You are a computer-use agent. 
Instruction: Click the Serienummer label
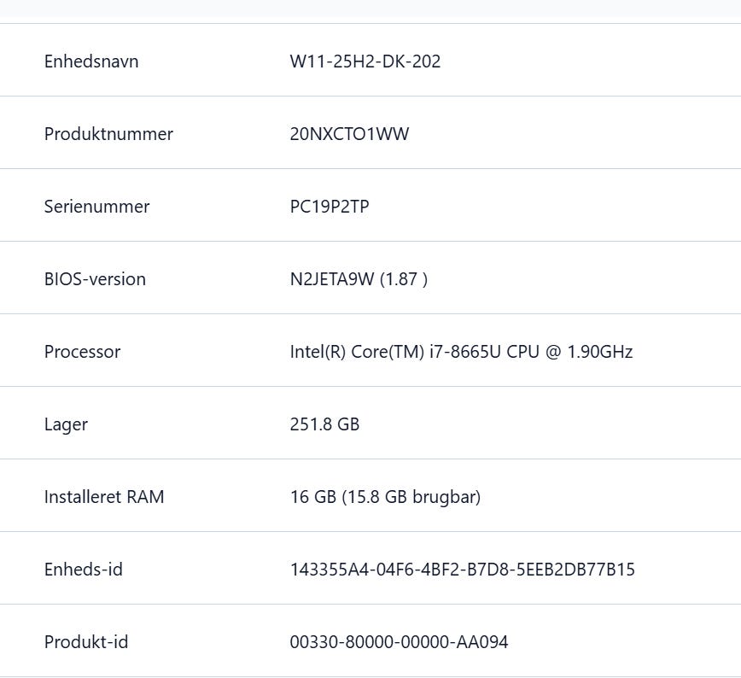click(96, 207)
